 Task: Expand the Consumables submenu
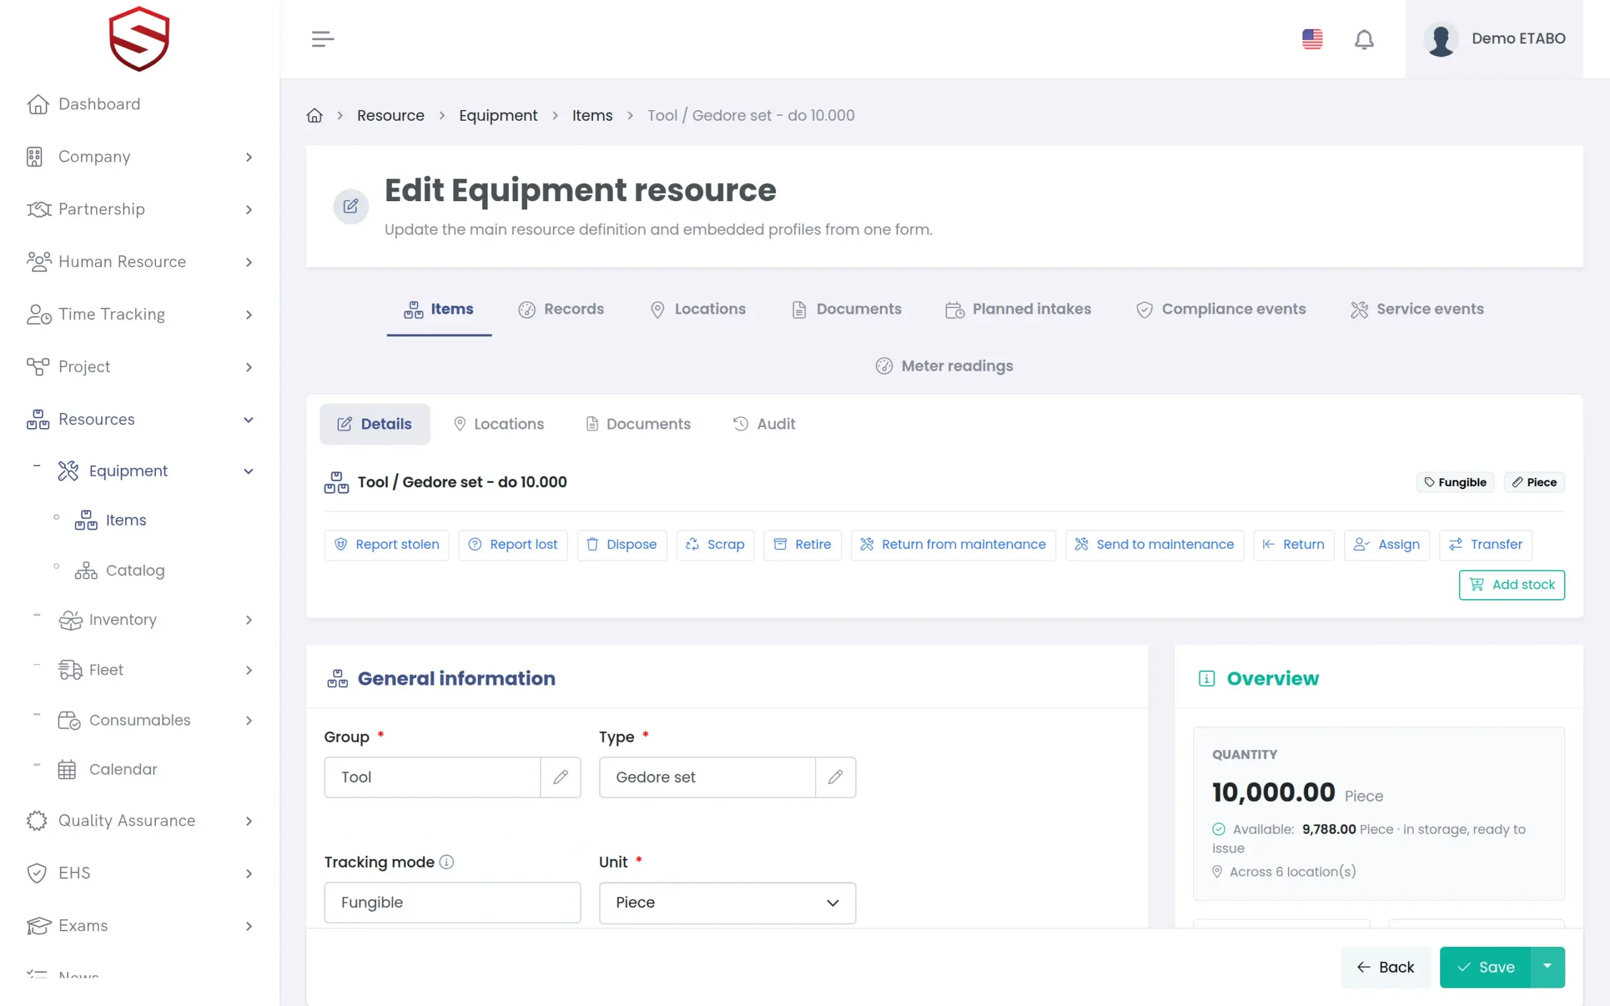point(249,721)
